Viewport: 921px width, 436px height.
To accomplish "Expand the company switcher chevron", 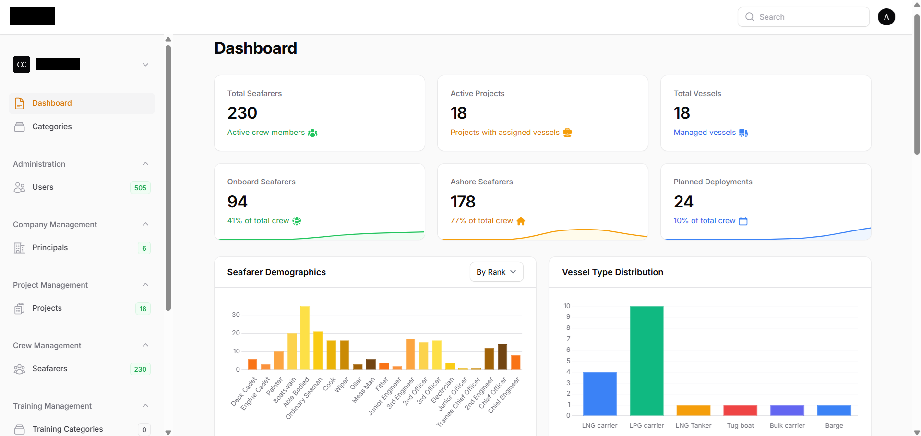I will tap(145, 65).
